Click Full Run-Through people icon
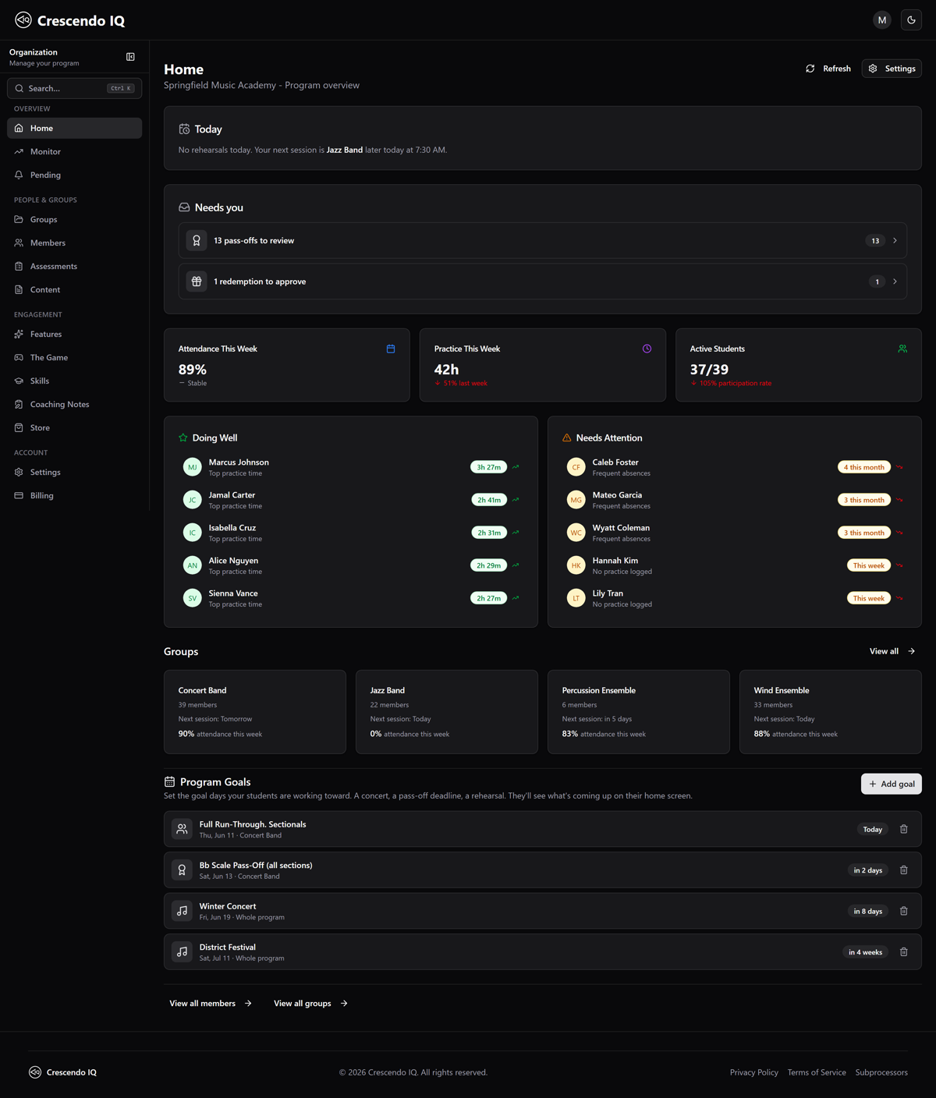This screenshot has height=1098, width=936. coord(182,829)
